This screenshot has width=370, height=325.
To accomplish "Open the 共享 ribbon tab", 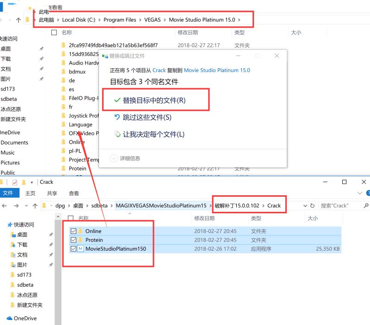I will [x=52, y=193].
